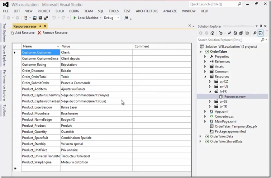271x178 pixels.
Task: Close the Resources.resw tab
Action: click(x=45, y=26)
